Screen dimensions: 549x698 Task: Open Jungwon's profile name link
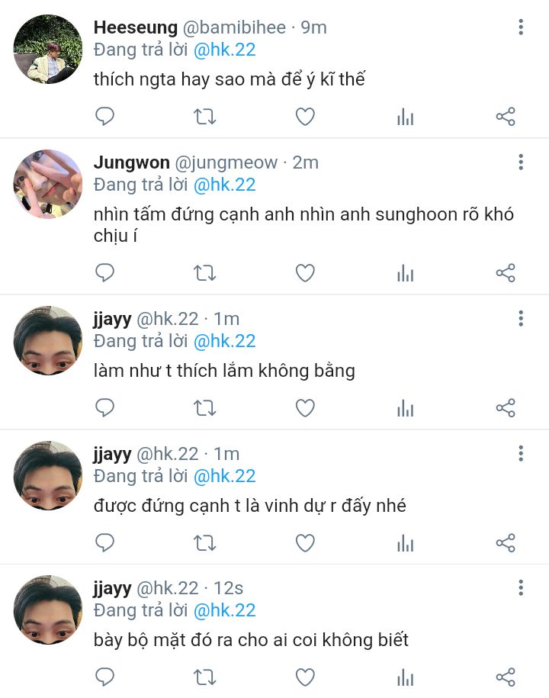131,162
